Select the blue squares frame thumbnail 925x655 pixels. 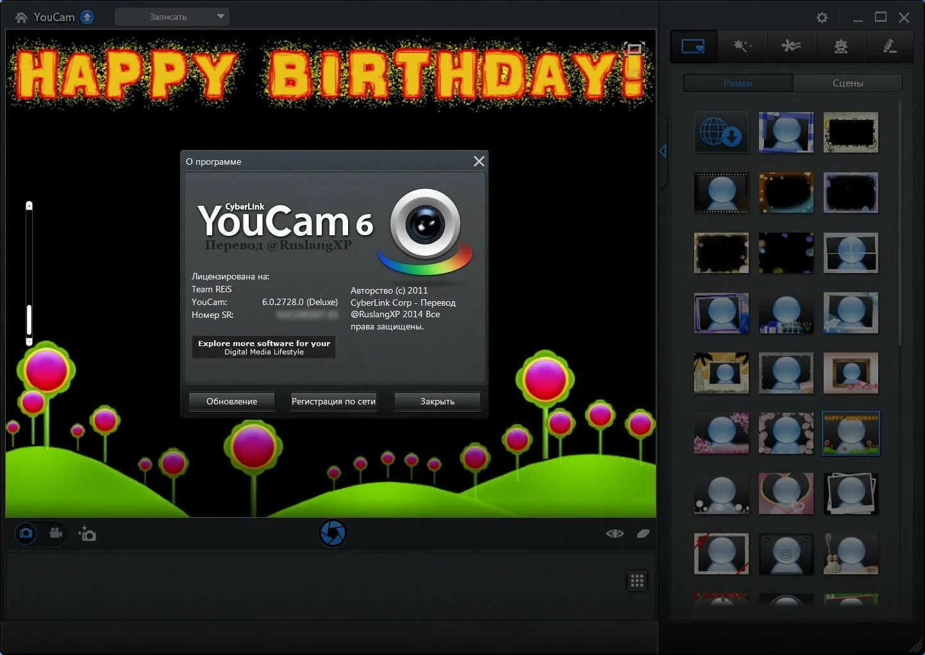(786, 132)
